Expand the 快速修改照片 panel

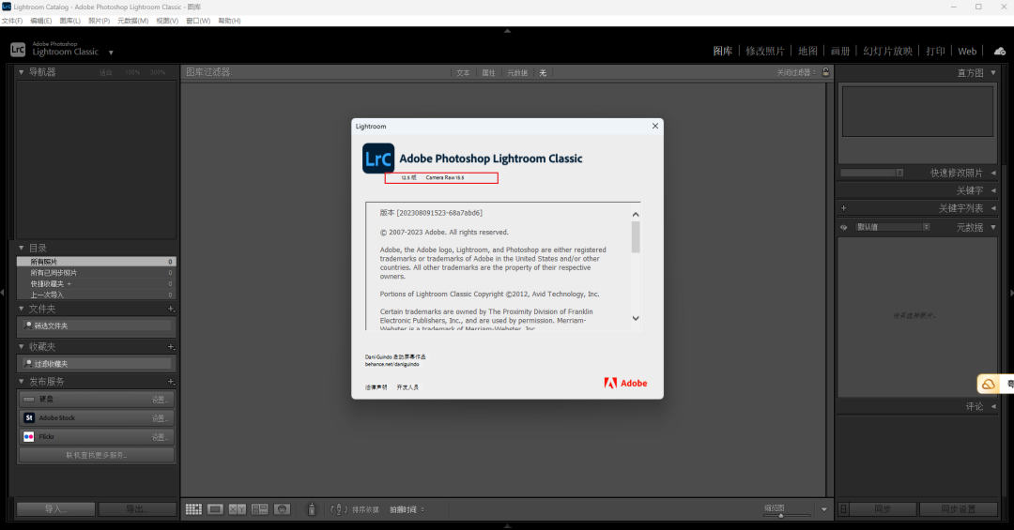coord(993,174)
